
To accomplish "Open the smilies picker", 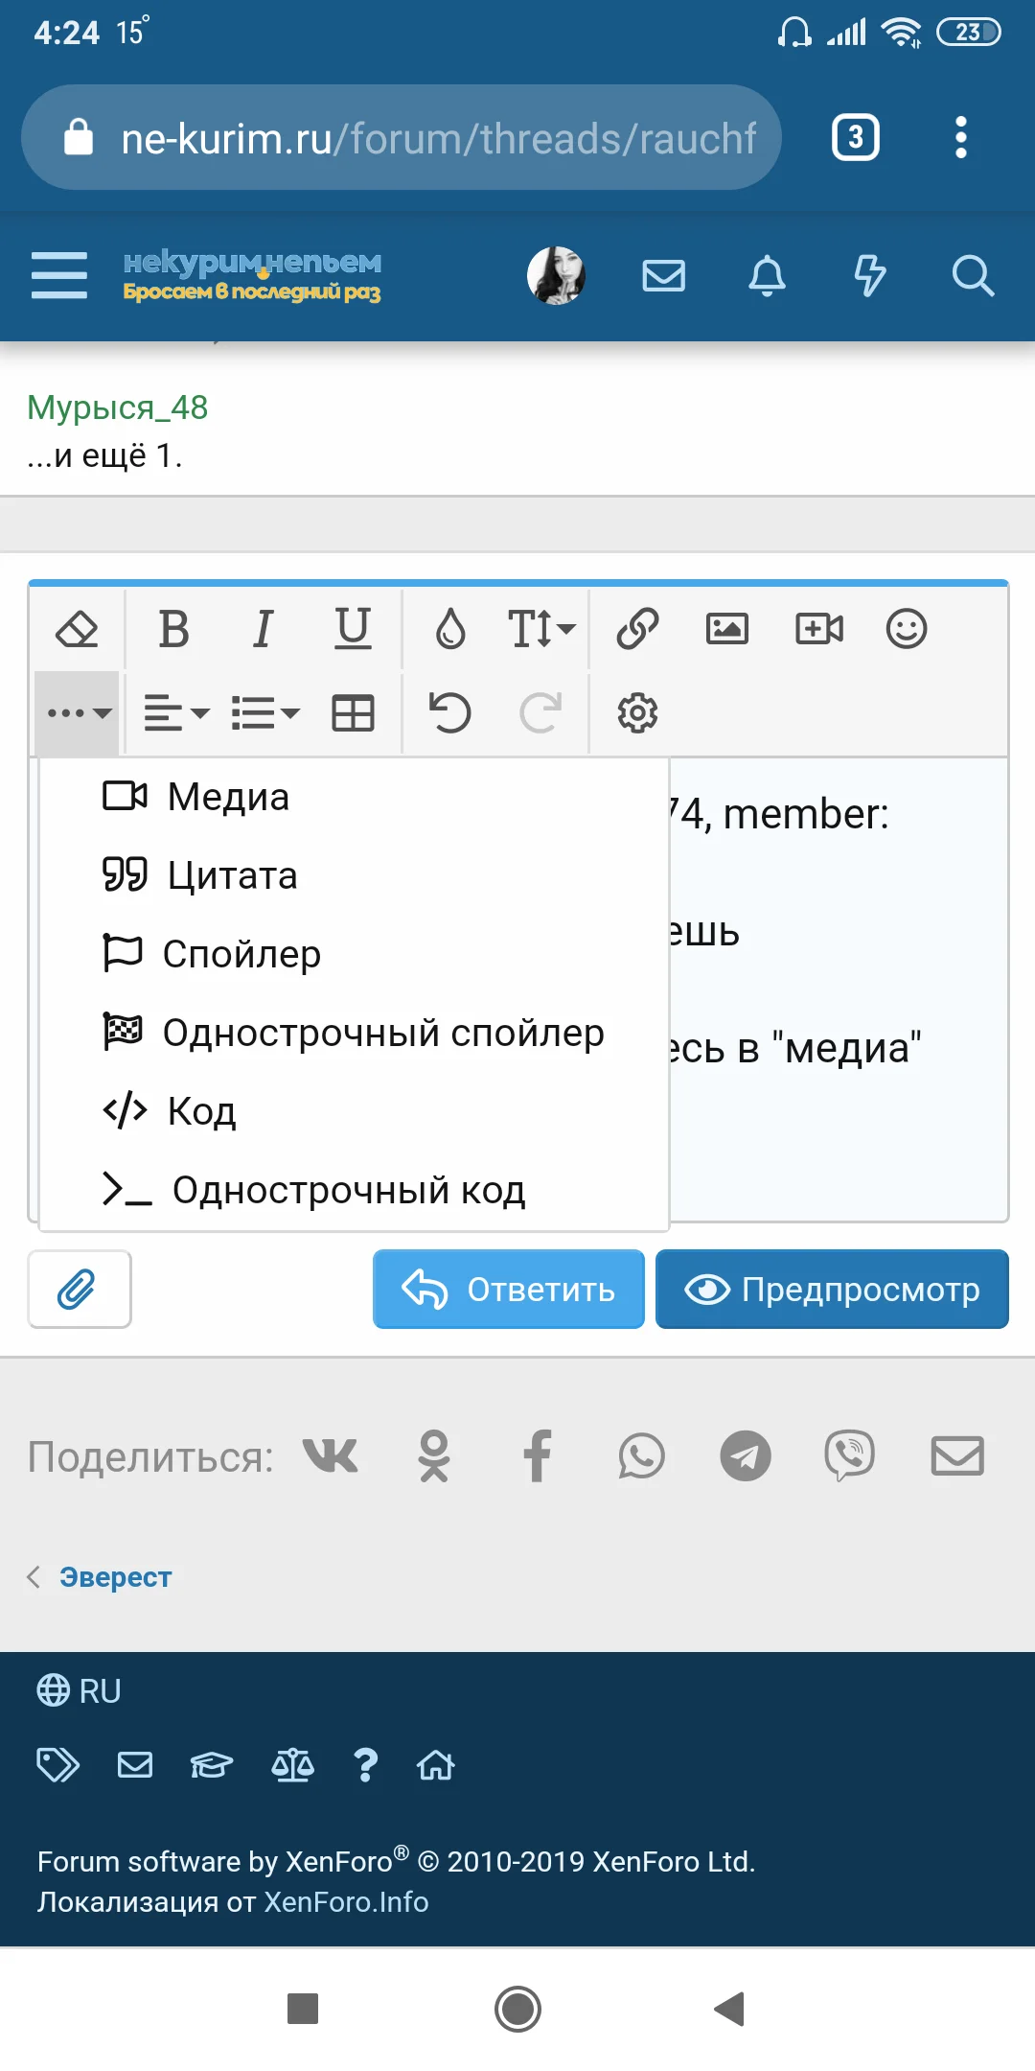I will point(907,630).
